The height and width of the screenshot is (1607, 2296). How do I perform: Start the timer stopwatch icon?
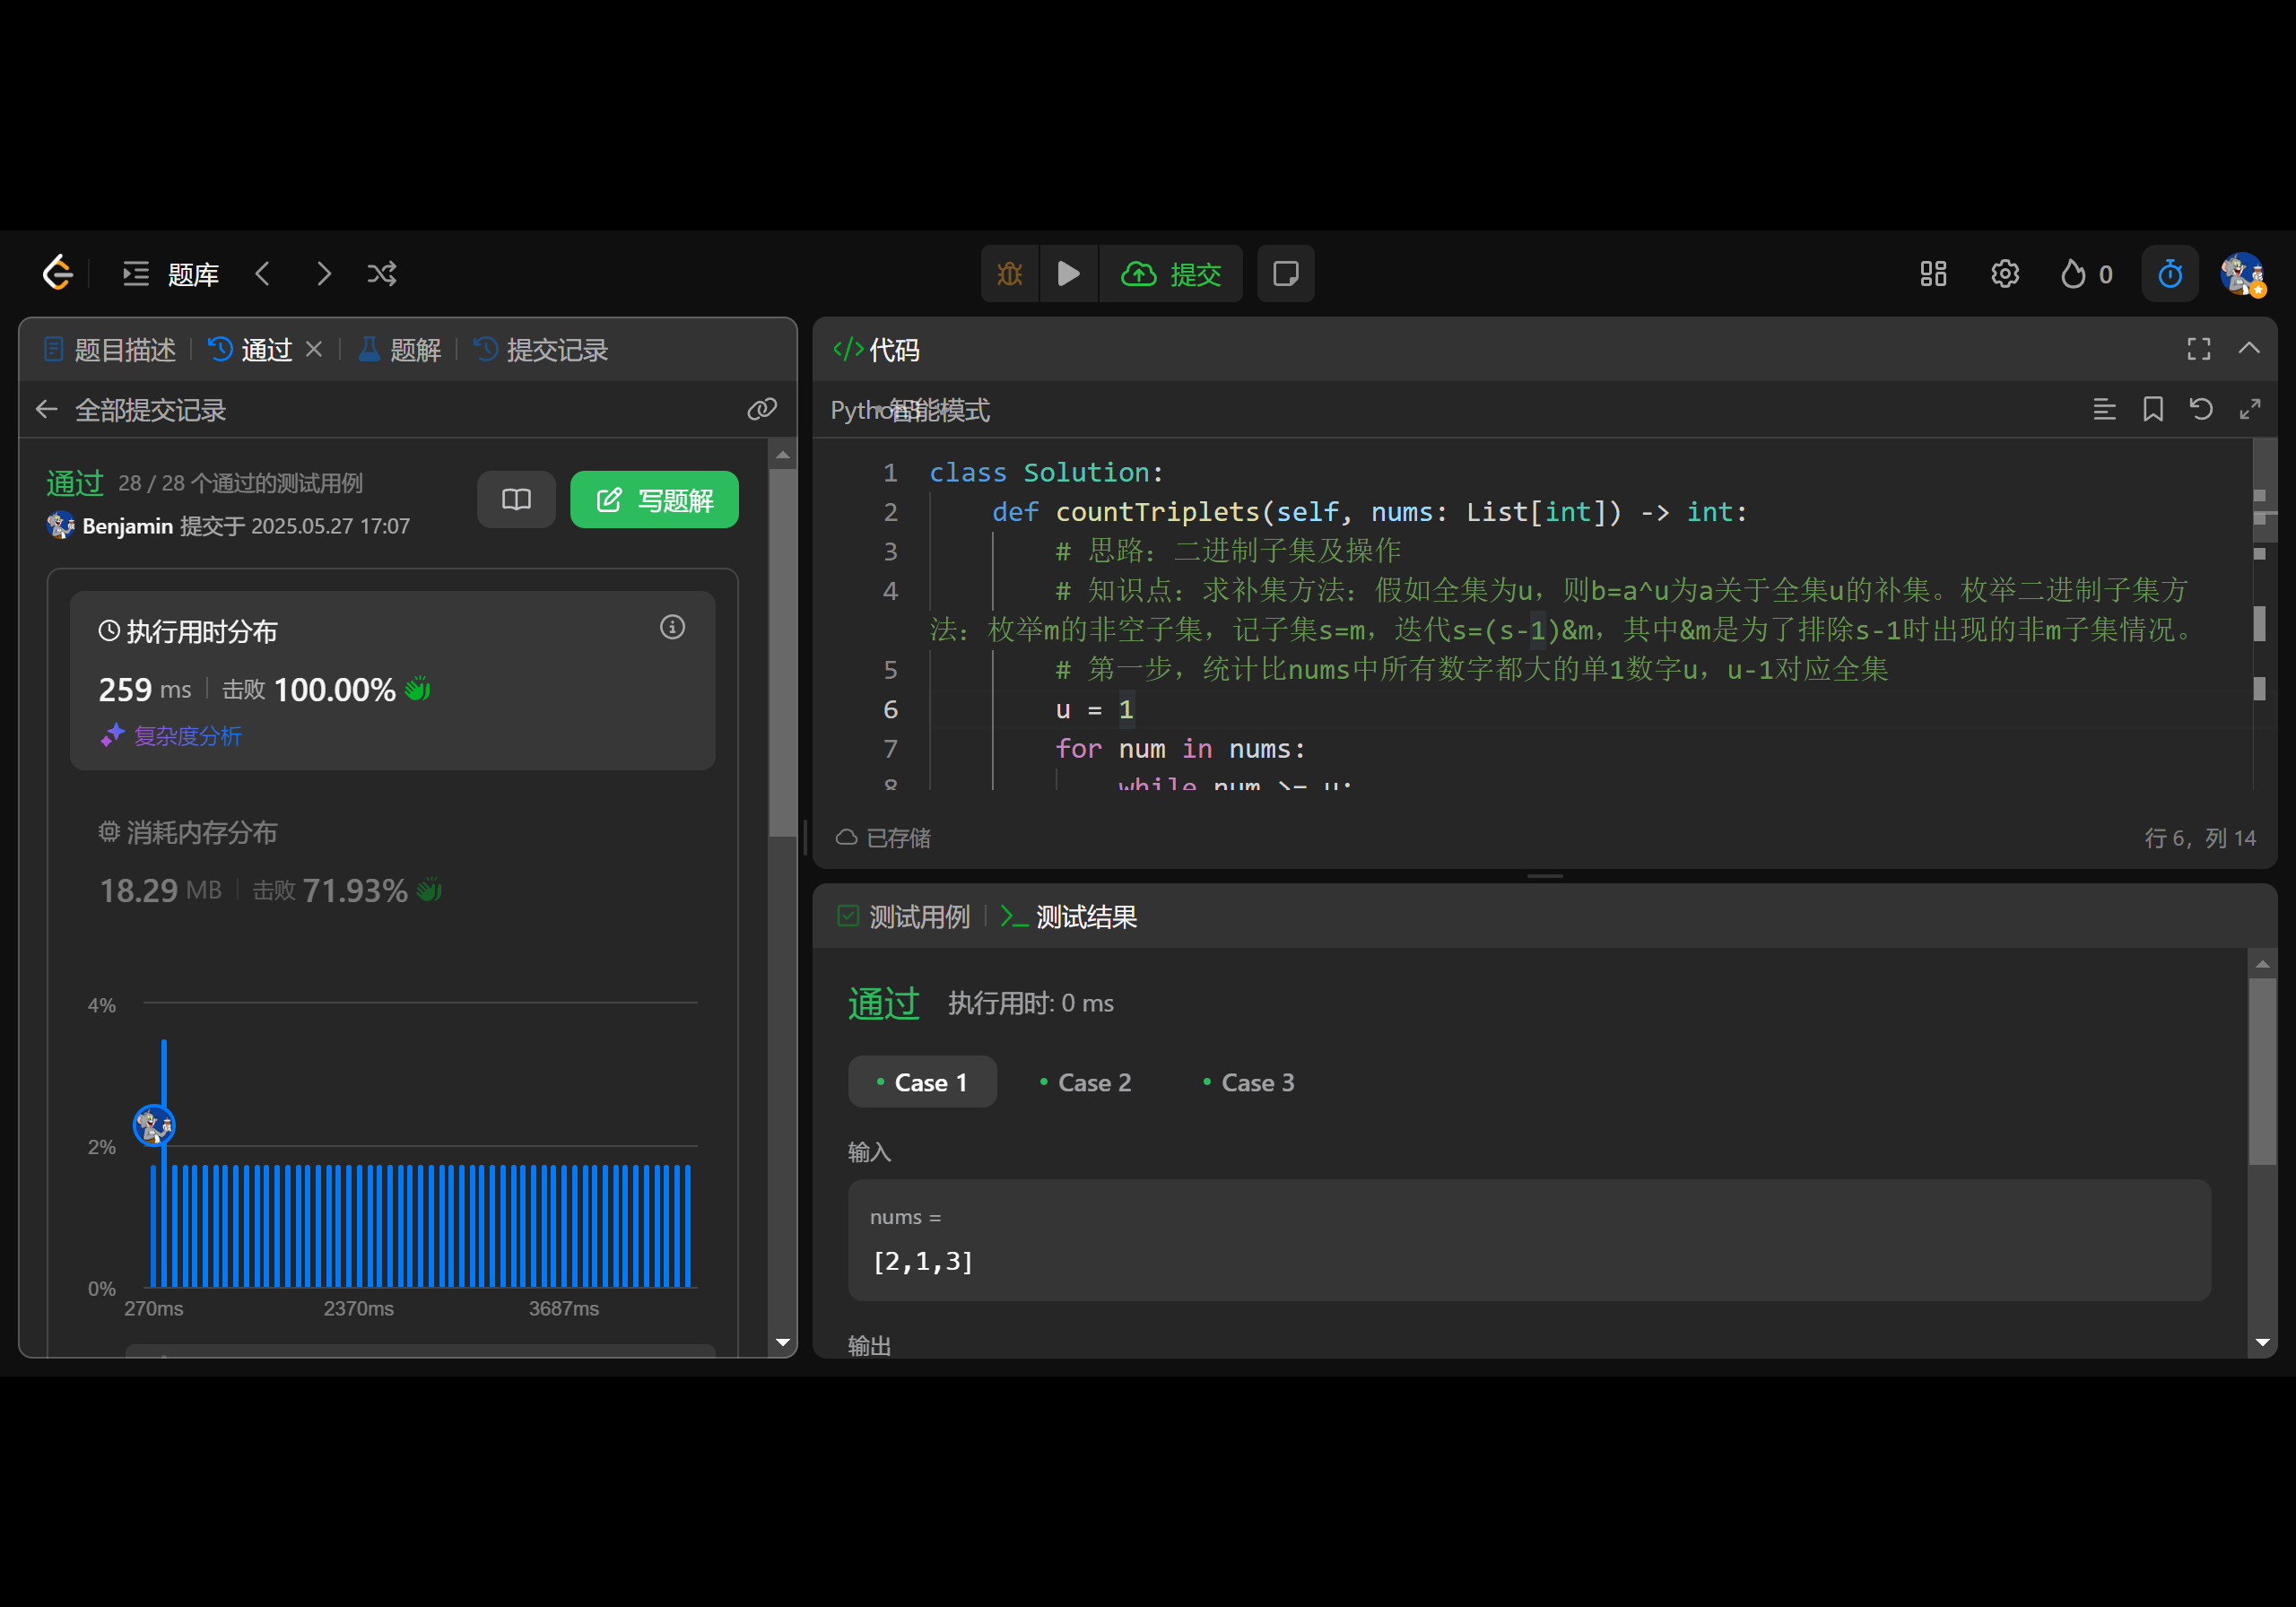(x=2169, y=273)
